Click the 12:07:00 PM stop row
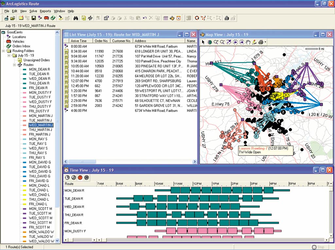This screenshot has height=250, width=335. point(130,81)
